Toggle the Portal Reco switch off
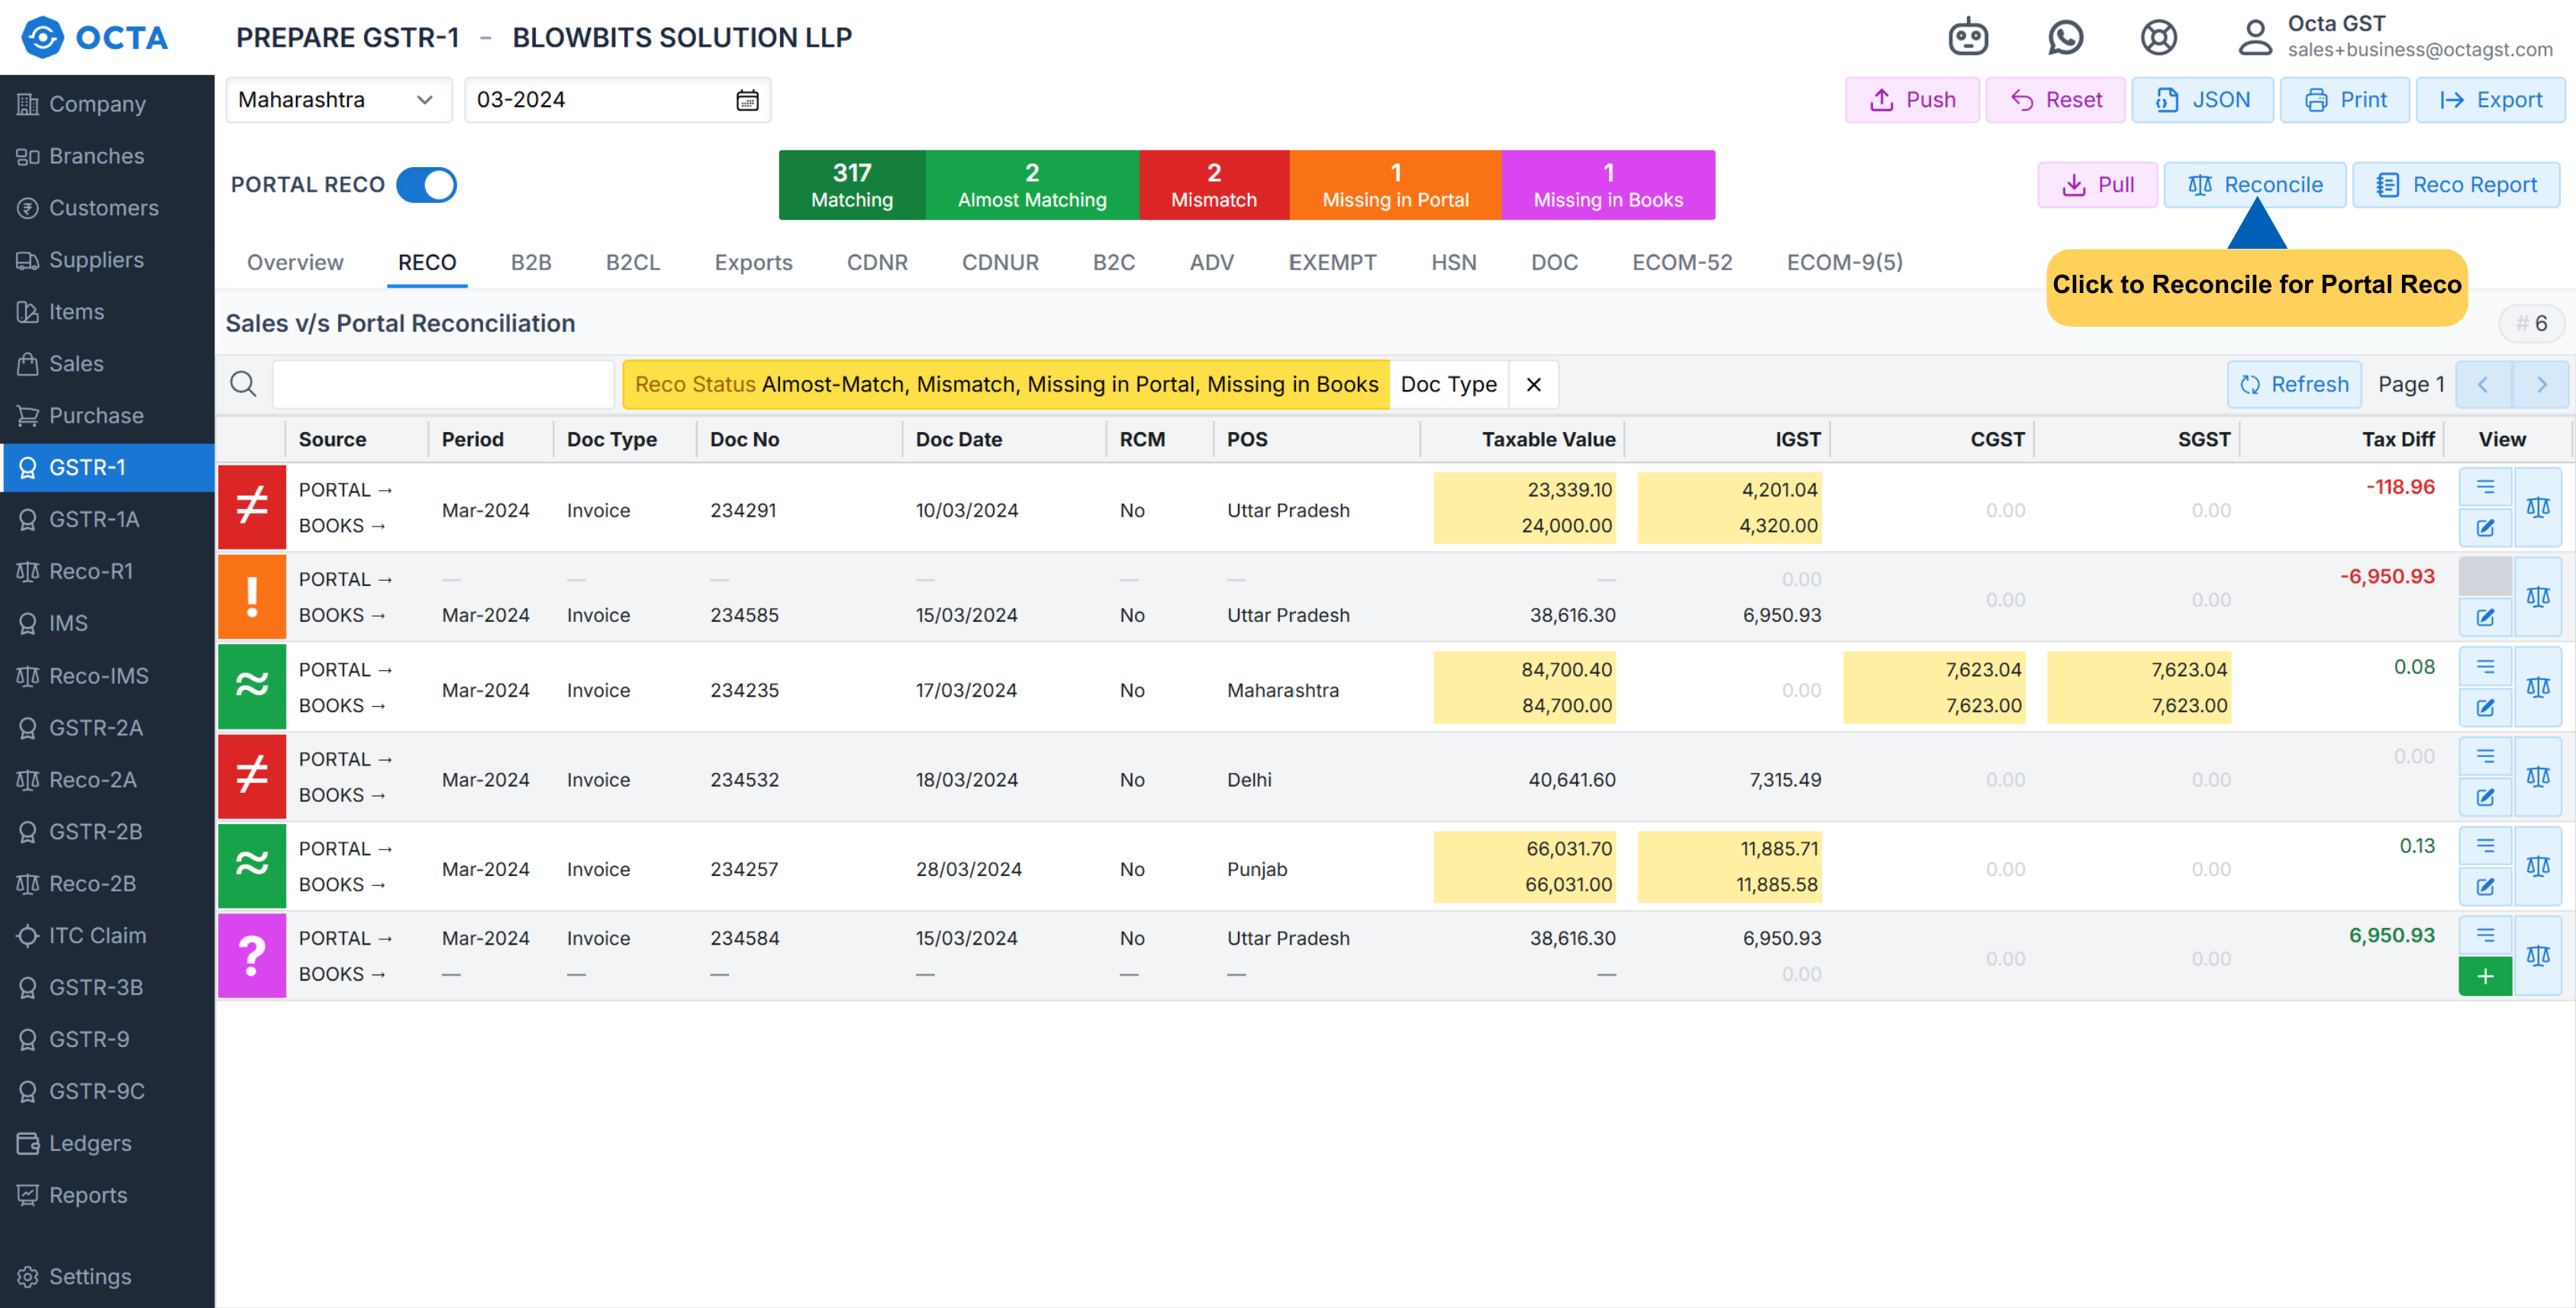This screenshot has height=1308, width=2576. tap(426, 185)
